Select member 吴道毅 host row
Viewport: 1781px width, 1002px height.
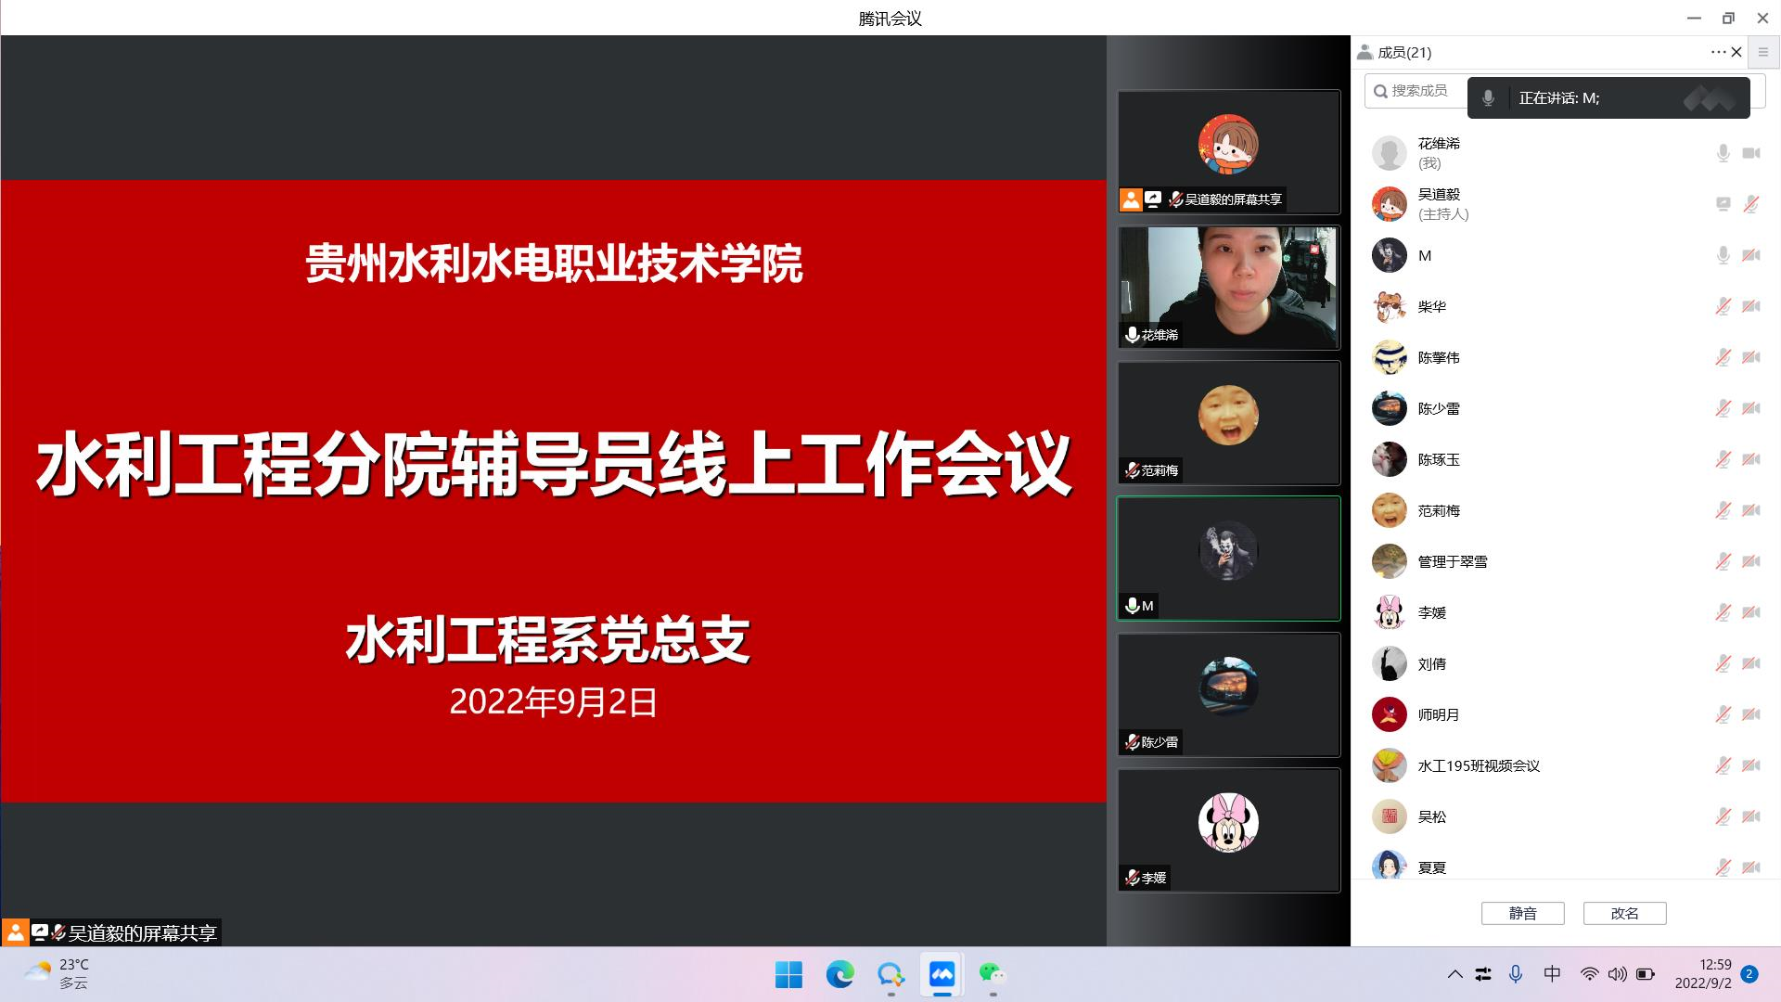1566,204
